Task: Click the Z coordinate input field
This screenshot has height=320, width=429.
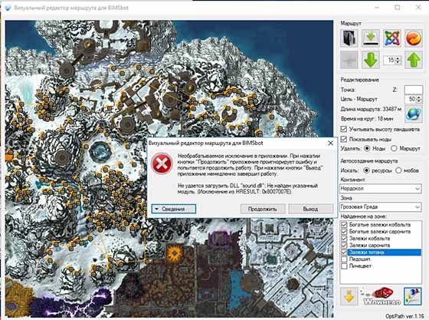Action: [x=413, y=90]
